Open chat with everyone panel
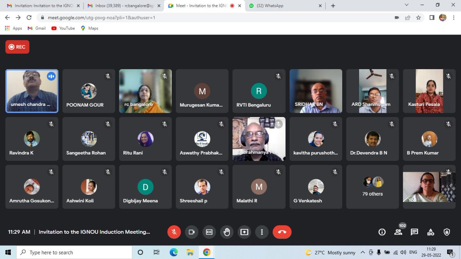Viewport: 461px width, 259px height. 415,232
